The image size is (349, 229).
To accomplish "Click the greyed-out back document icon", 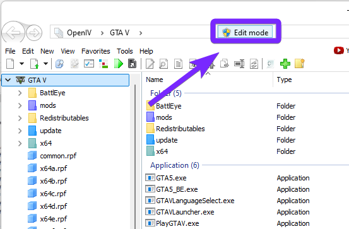I will 270,64.
